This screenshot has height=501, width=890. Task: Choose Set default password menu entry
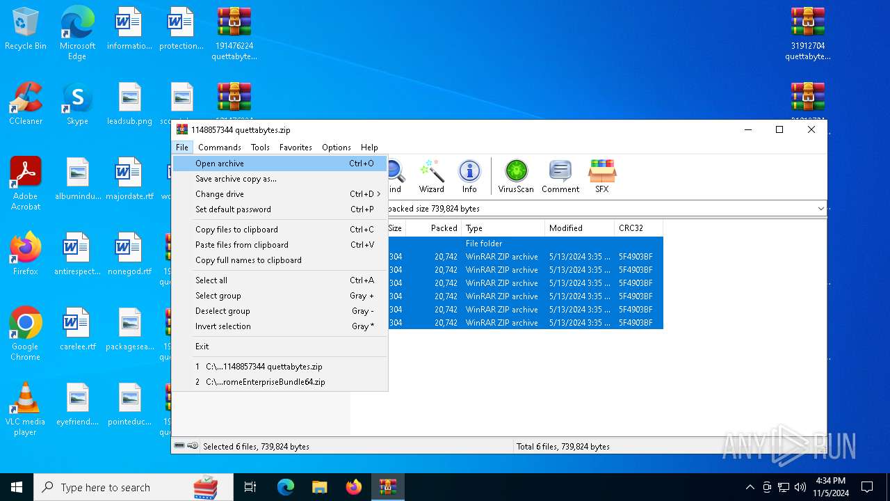click(279, 209)
